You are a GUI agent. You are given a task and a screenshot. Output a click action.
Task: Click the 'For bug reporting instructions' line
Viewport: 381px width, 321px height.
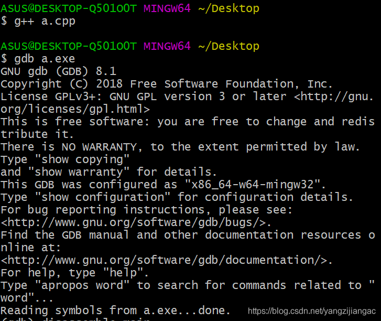(147, 210)
